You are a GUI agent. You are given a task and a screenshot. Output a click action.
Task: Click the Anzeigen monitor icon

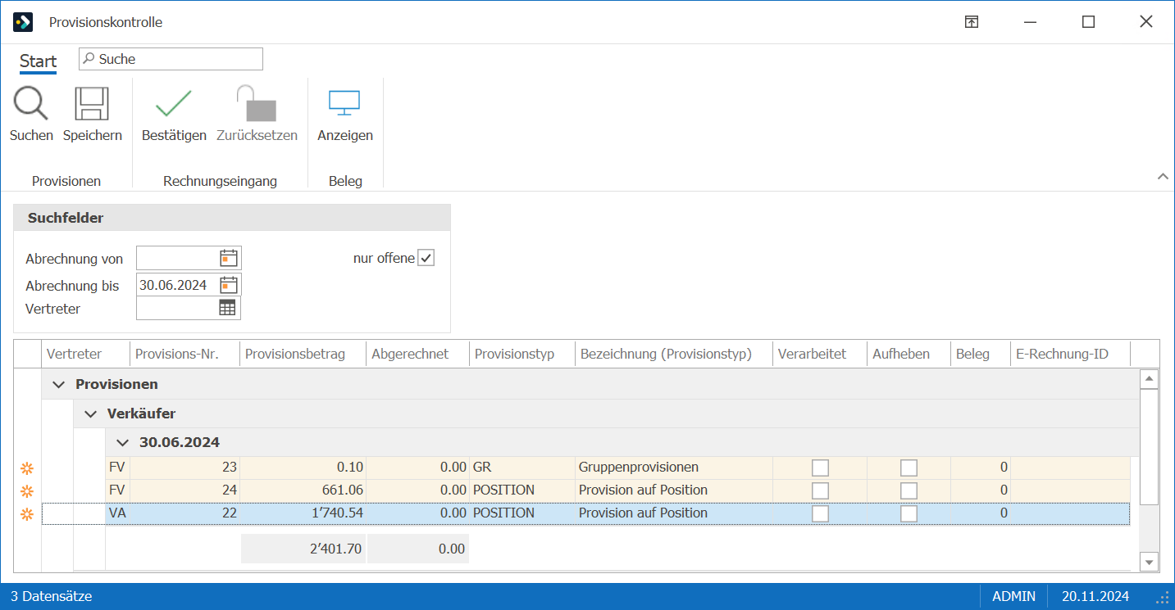(x=344, y=104)
